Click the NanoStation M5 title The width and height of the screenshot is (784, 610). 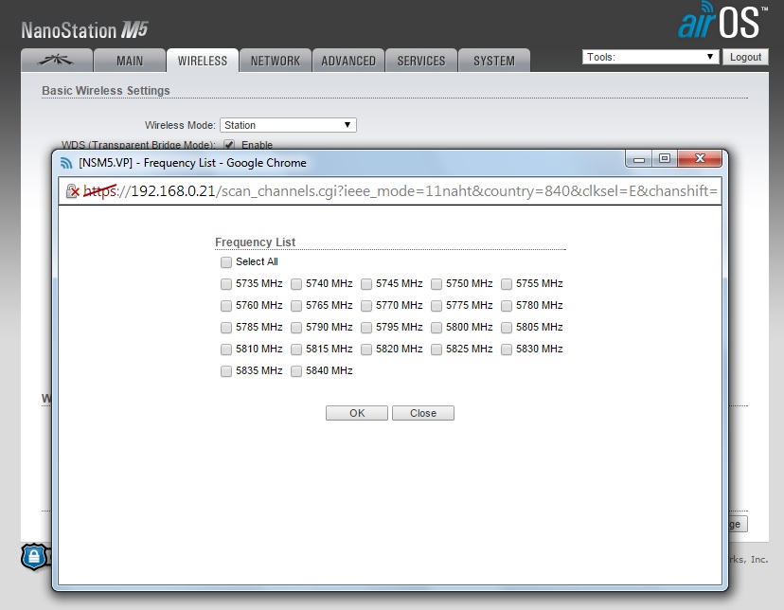click(85, 30)
